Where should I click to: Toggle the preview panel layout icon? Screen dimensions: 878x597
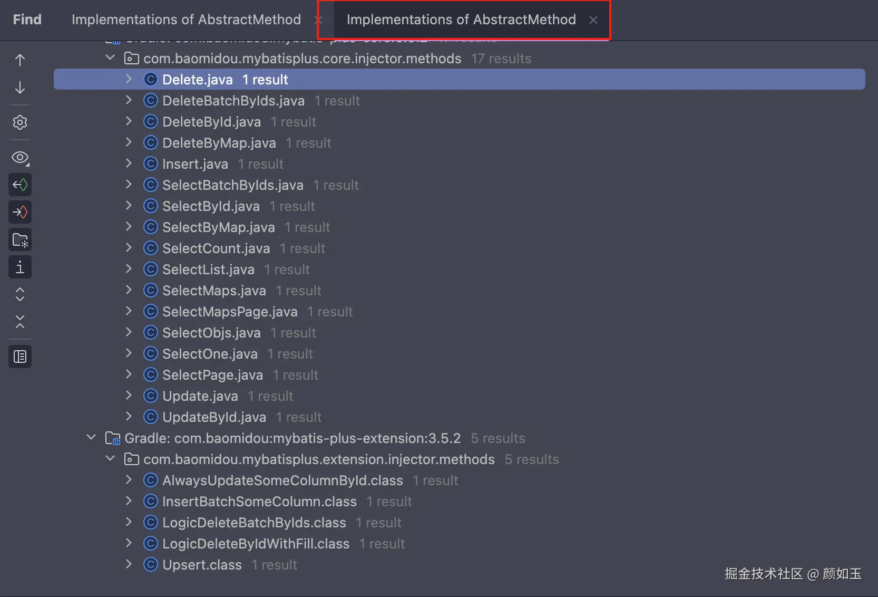coord(20,357)
